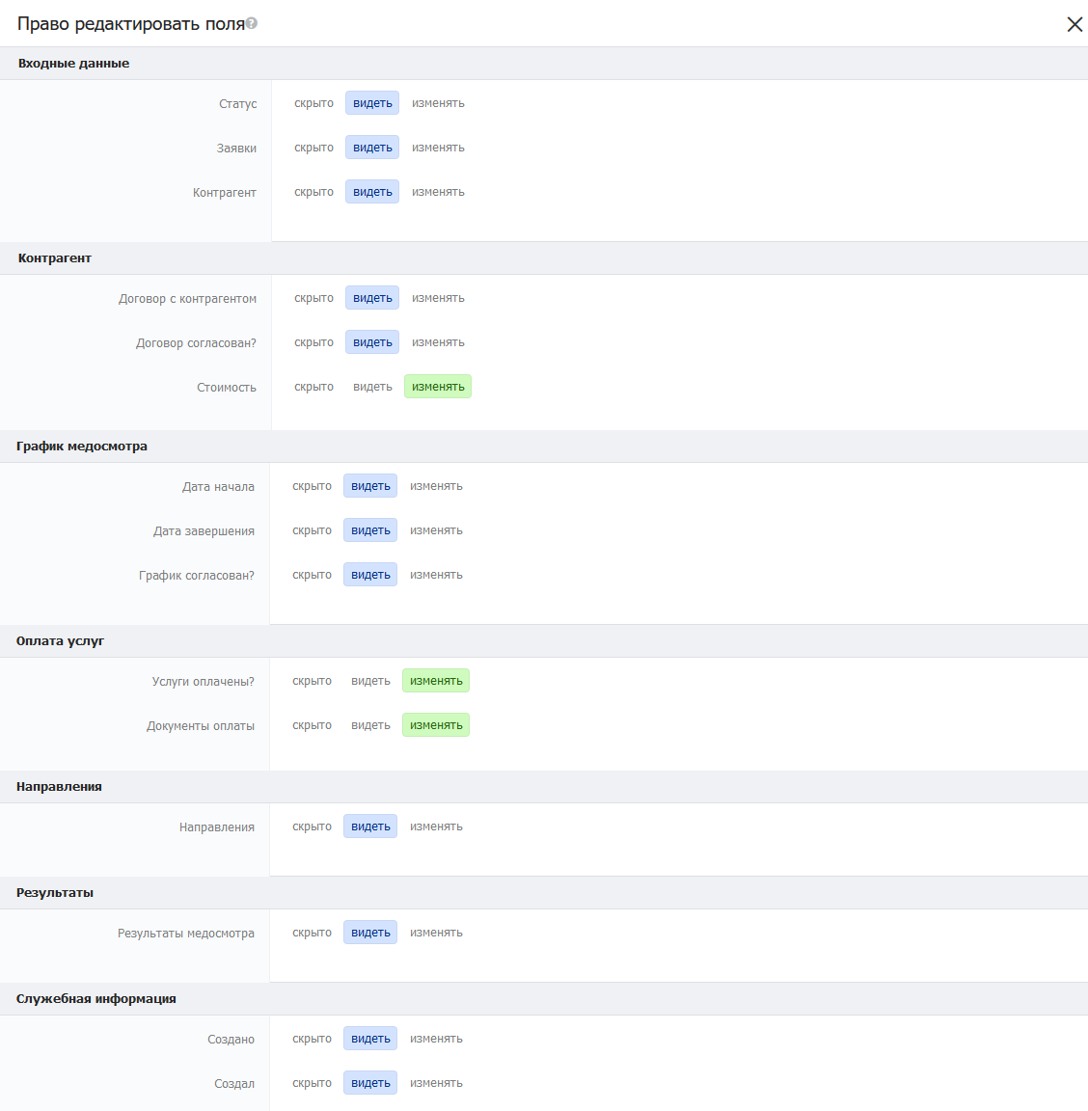This screenshot has width=1088, height=1111.
Task: Set Дата завершения to изменять
Action: [436, 530]
